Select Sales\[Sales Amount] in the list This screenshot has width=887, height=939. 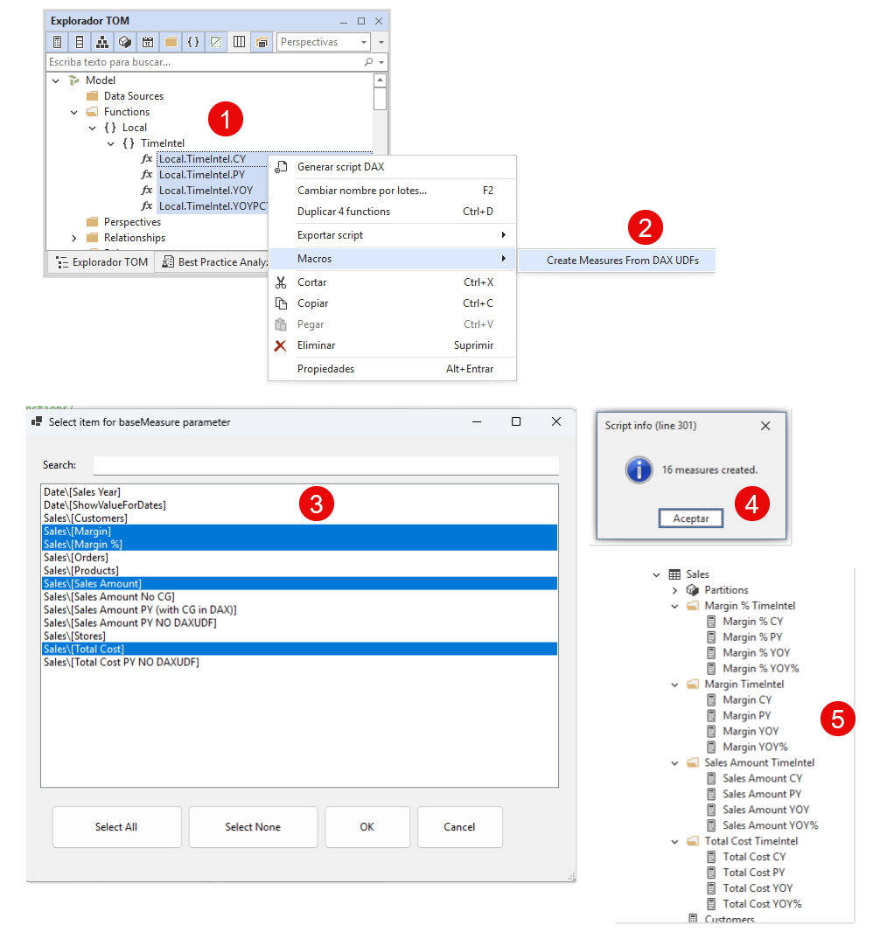point(300,583)
